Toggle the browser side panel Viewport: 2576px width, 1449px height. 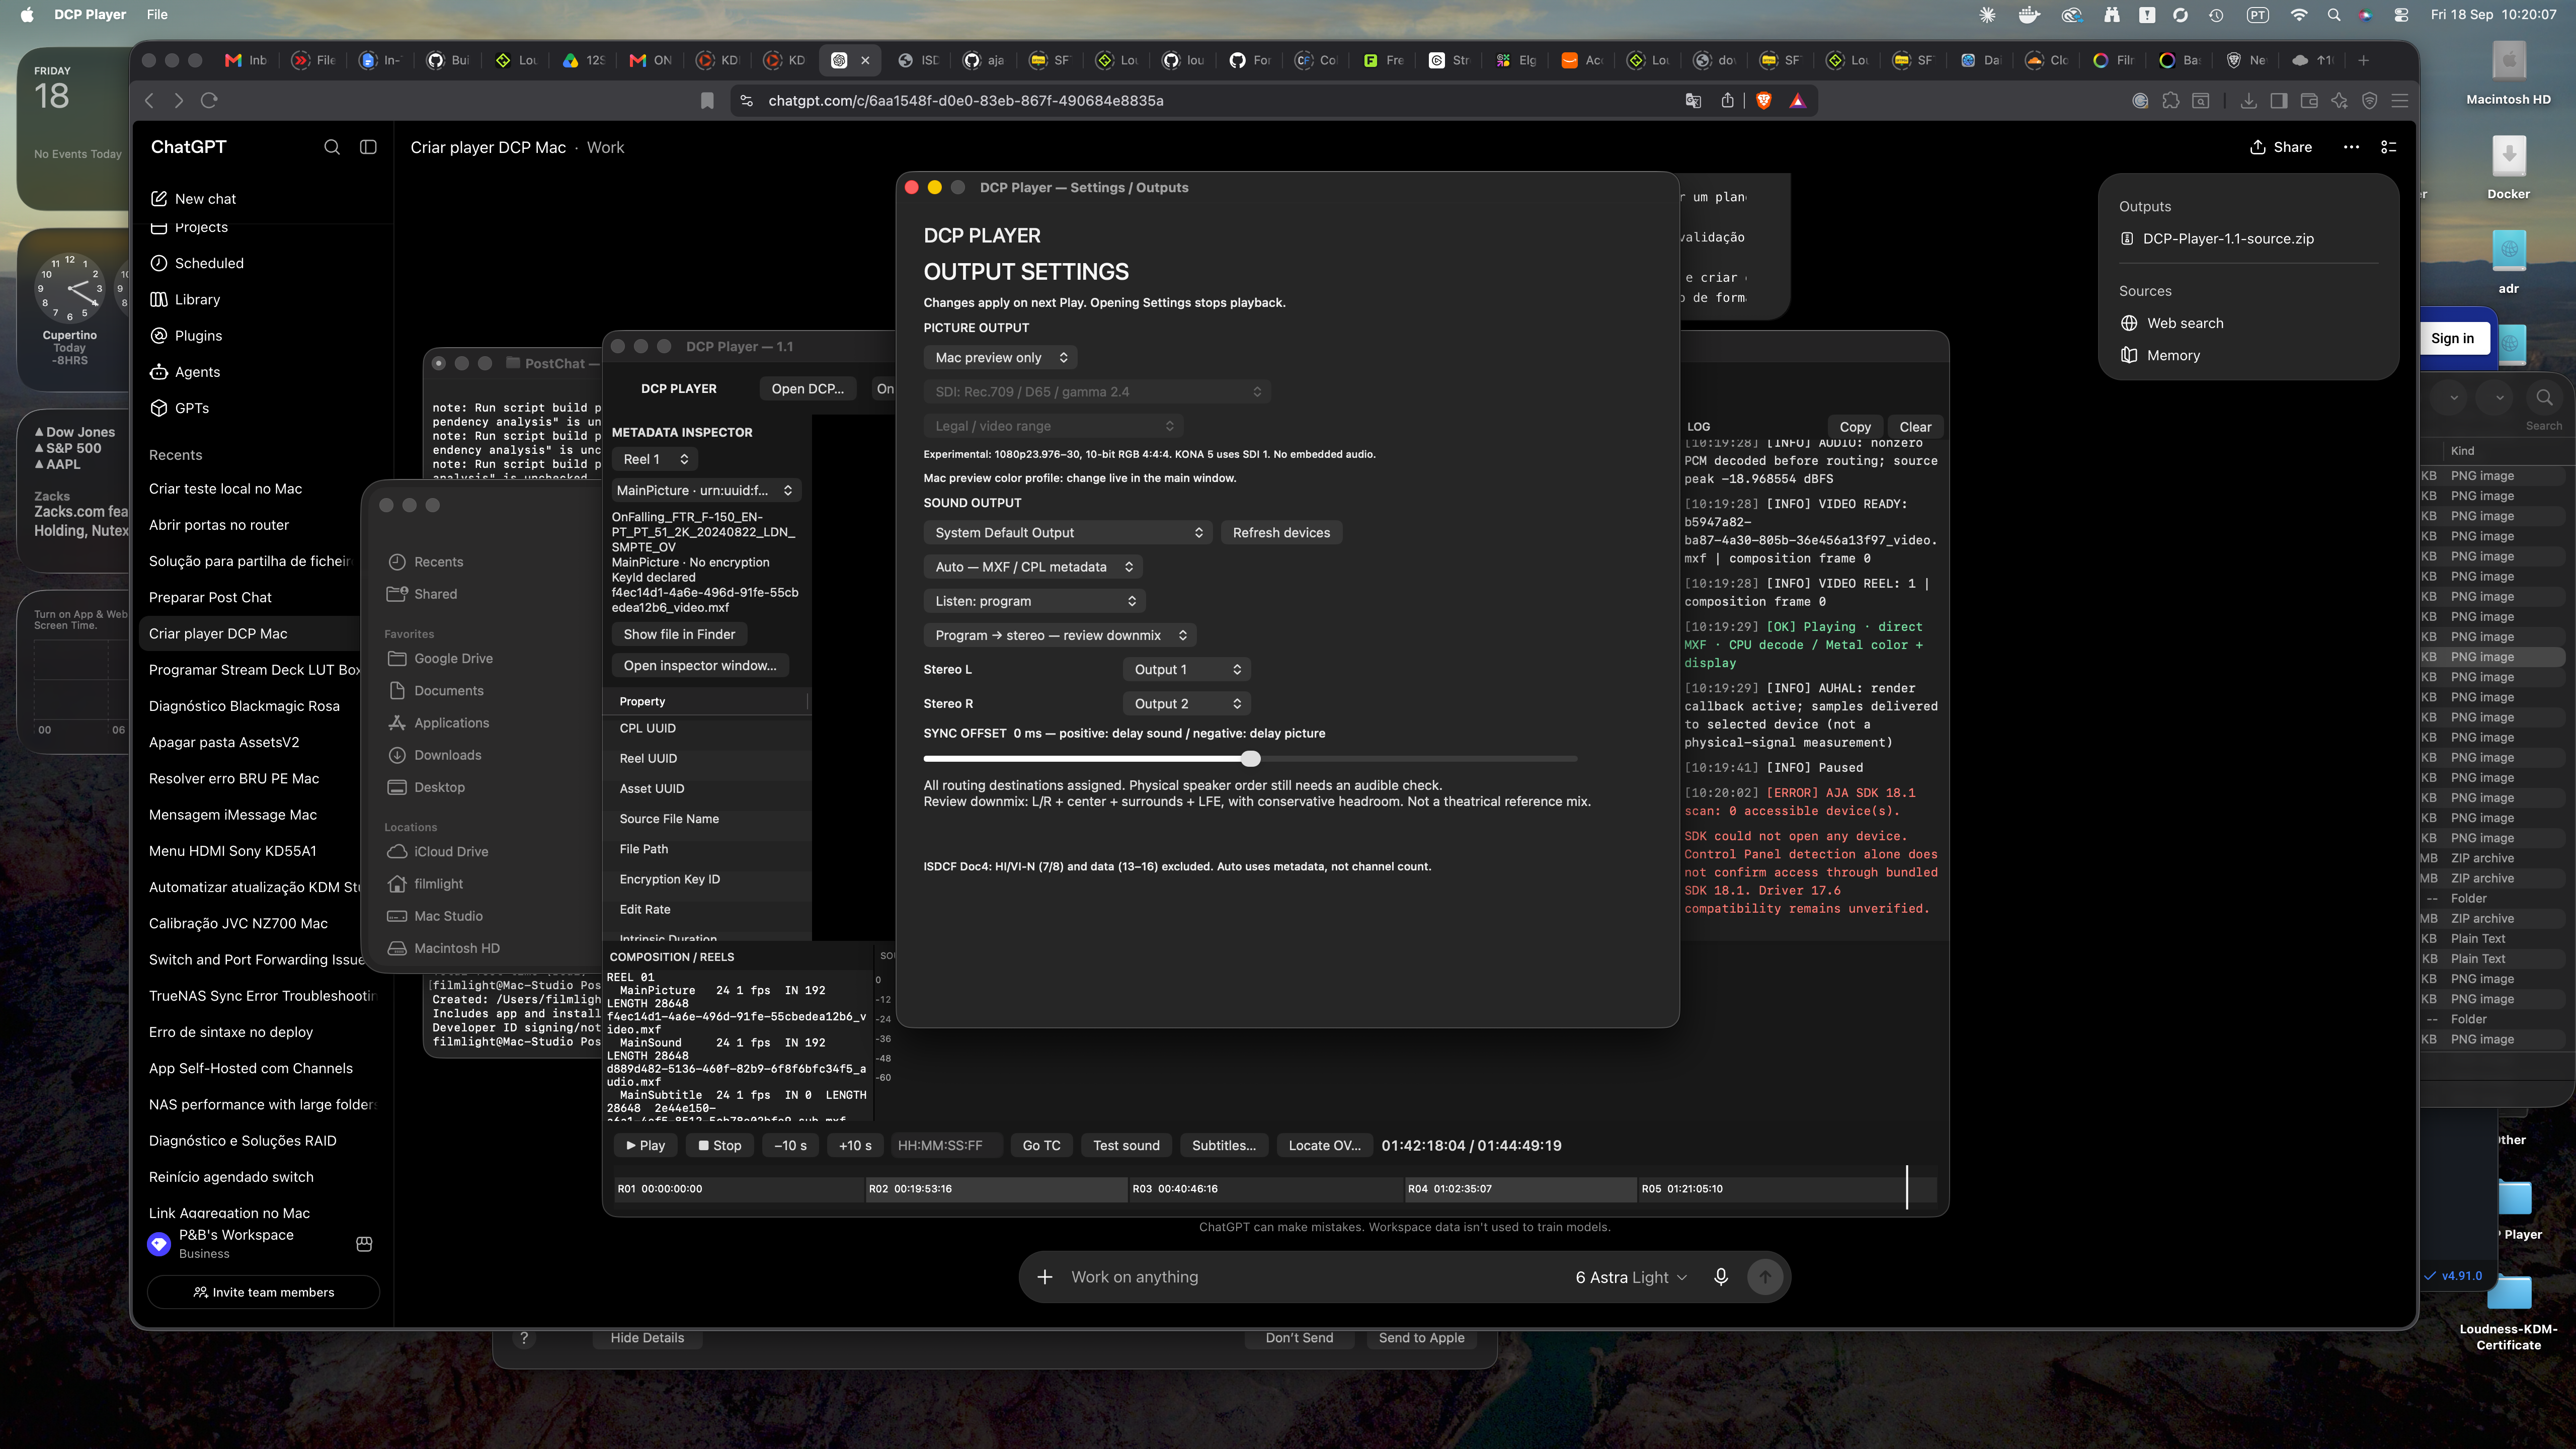(2278, 100)
